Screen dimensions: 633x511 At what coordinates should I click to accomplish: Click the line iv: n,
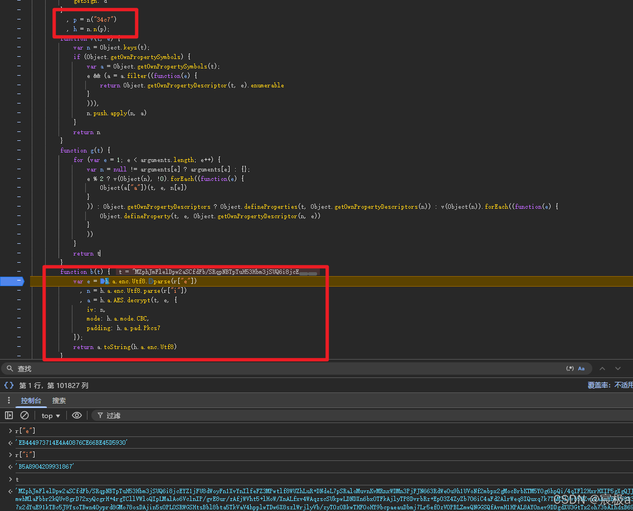(x=96, y=309)
